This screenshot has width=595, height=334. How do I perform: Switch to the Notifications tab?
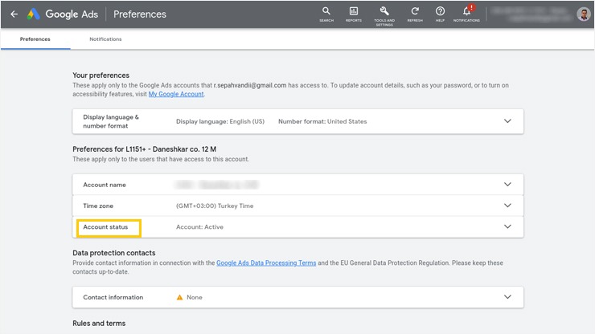(106, 39)
